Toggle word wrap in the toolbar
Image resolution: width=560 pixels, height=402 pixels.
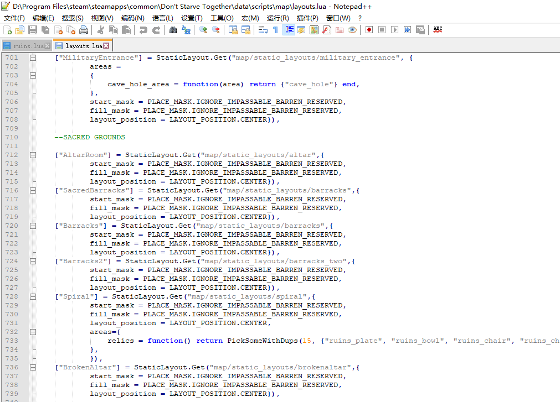[263, 30]
